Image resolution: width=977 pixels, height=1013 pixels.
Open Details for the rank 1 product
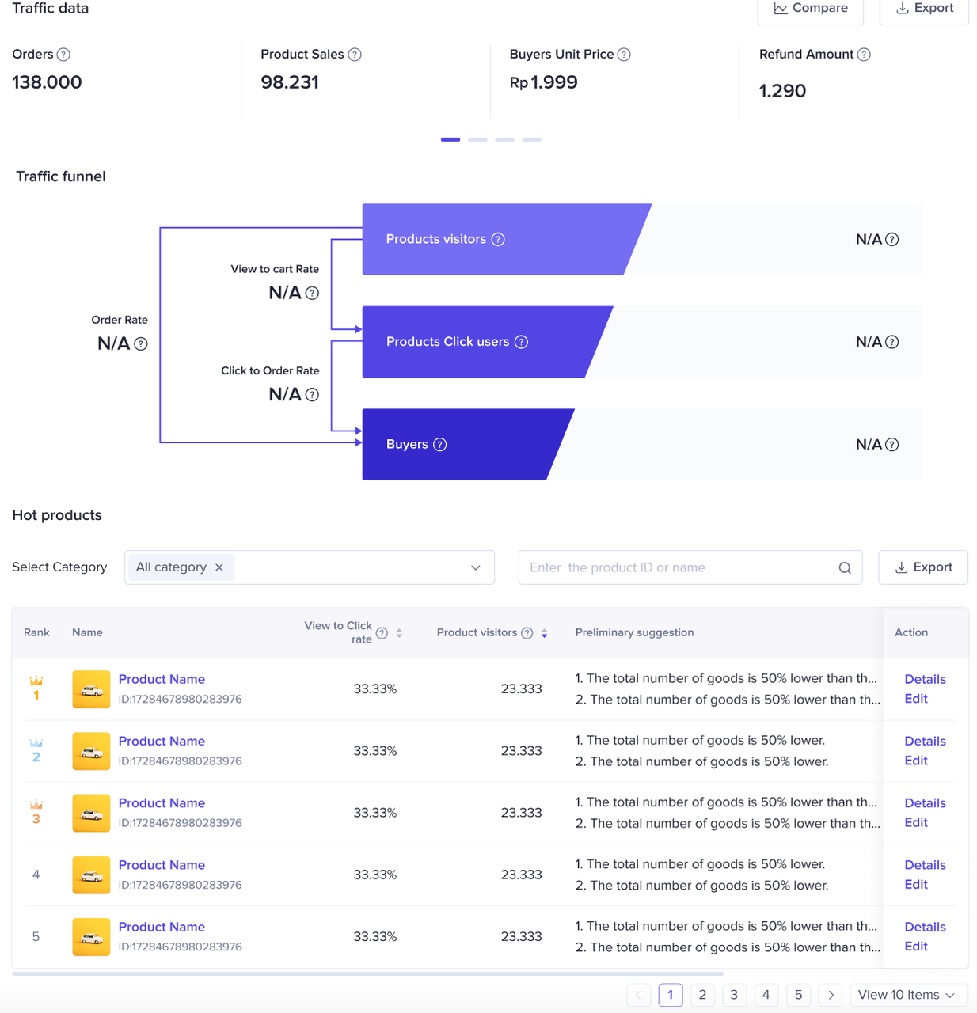tap(925, 679)
